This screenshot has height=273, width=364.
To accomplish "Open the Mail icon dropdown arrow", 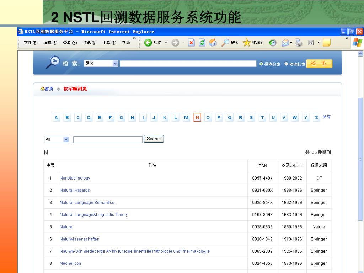I will click(291, 43).
